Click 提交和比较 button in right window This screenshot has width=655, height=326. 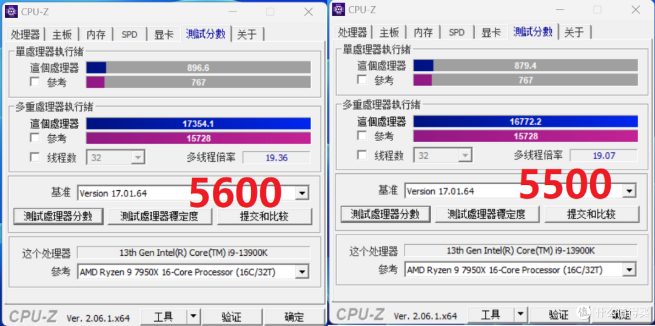point(592,214)
